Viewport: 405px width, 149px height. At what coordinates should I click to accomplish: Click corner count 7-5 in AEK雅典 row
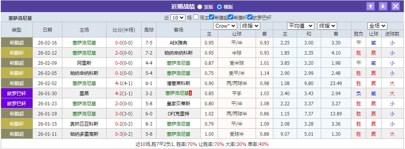pyautogui.click(x=149, y=43)
